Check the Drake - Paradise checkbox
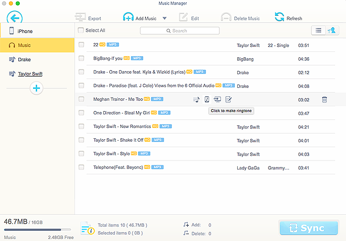The image size is (346, 241). [81, 85]
